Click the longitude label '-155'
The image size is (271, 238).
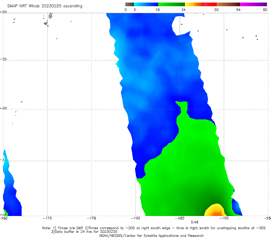coord(224,218)
